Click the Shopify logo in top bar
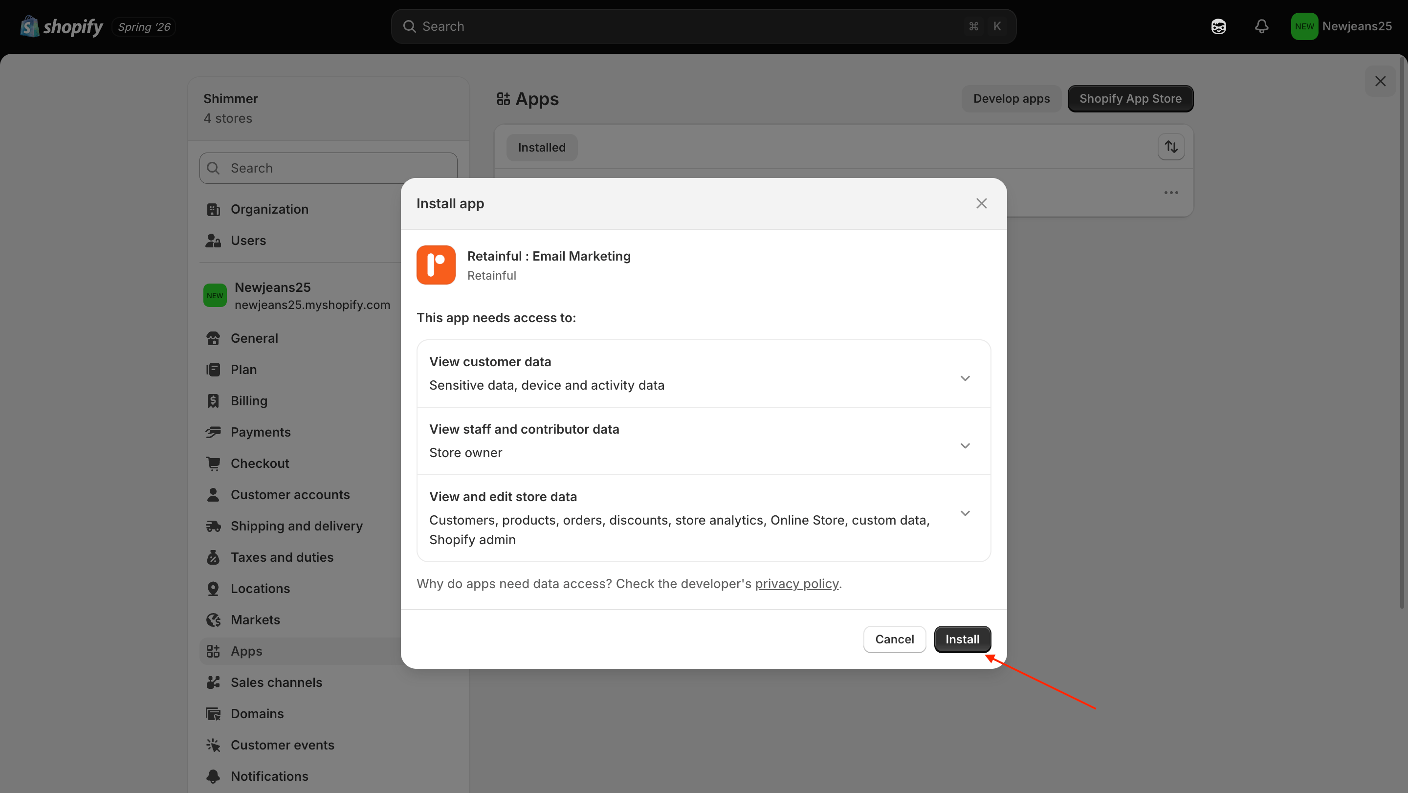 pyautogui.click(x=61, y=26)
